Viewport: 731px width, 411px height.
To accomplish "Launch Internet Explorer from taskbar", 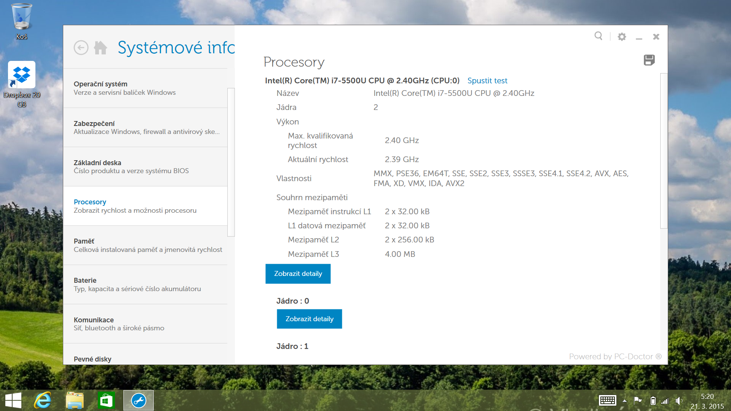I will (x=43, y=400).
